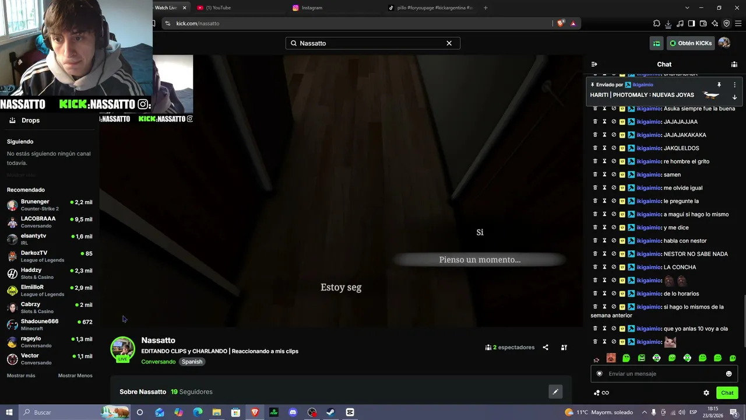The width and height of the screenshot is (746, 420).
Task: Edit the Sobre Nassatto section pencil
Action: [555, 392]
